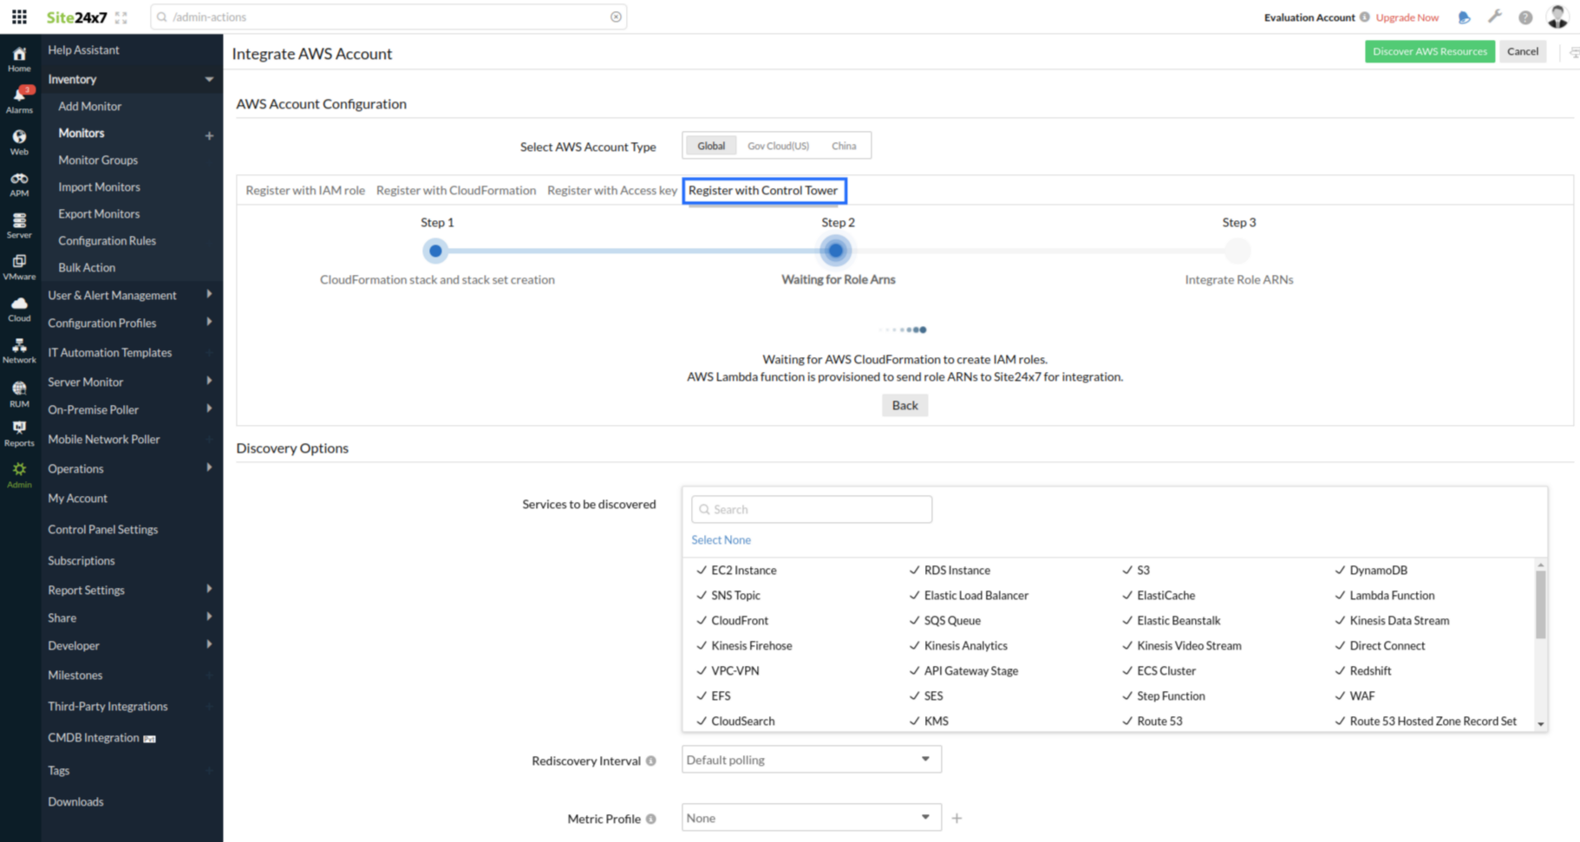Viewport: 1580px width, 842px height.
Task: Go to the Home icon
Action: [x=19, y=58]
